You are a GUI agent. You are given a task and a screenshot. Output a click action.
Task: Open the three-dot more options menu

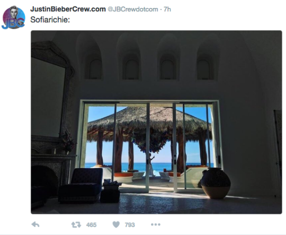tap(156, 224)
